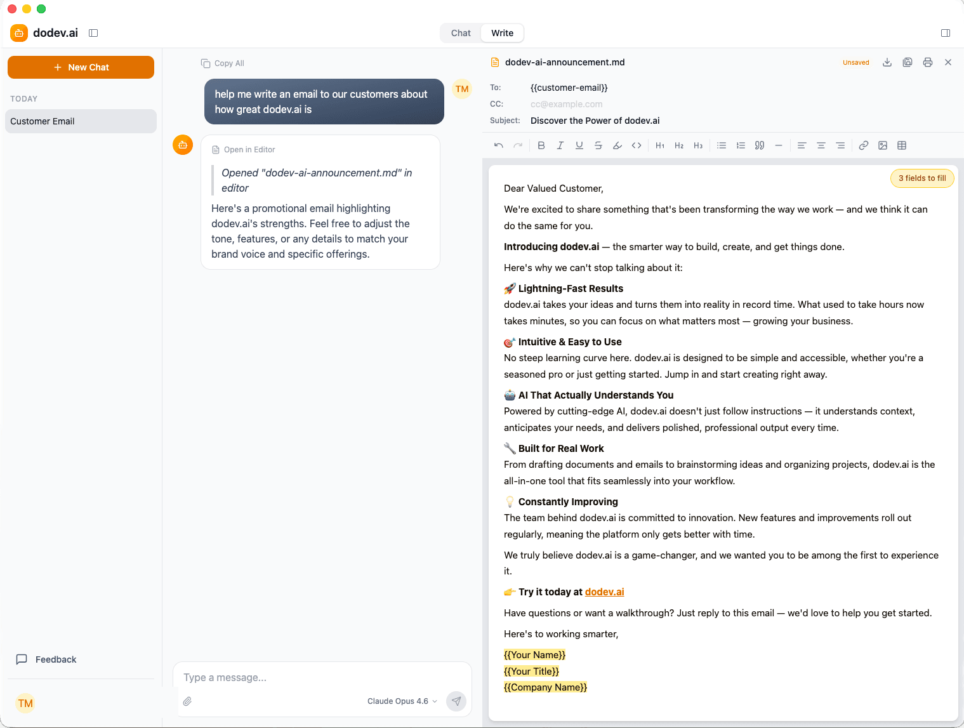The height and width of the screenshot is (728, 964).
Task: Insert a table into the email
Action: tap(902, 145)
